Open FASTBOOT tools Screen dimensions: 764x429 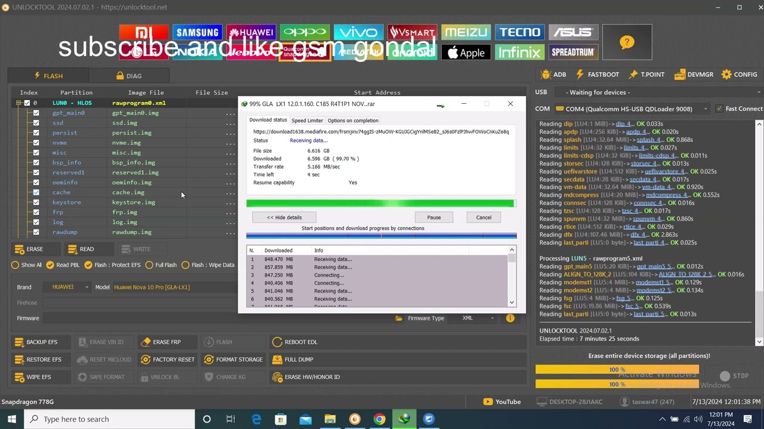tap(597, 74)
